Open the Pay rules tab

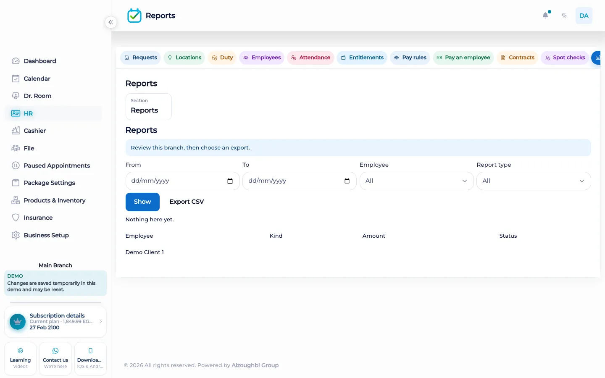tap(410, 58)
